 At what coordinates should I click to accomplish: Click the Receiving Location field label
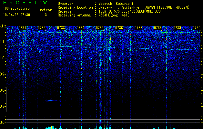(x=75, y=7)
